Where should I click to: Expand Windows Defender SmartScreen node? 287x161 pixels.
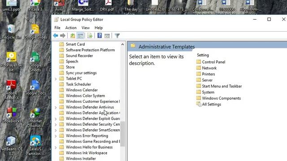coord(56,130)
